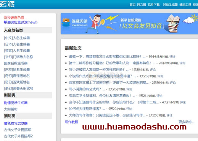Click the 写作教程 link
Image resolution: width=198 pixels, height=141 pixels.
click(x=71, y=122)
